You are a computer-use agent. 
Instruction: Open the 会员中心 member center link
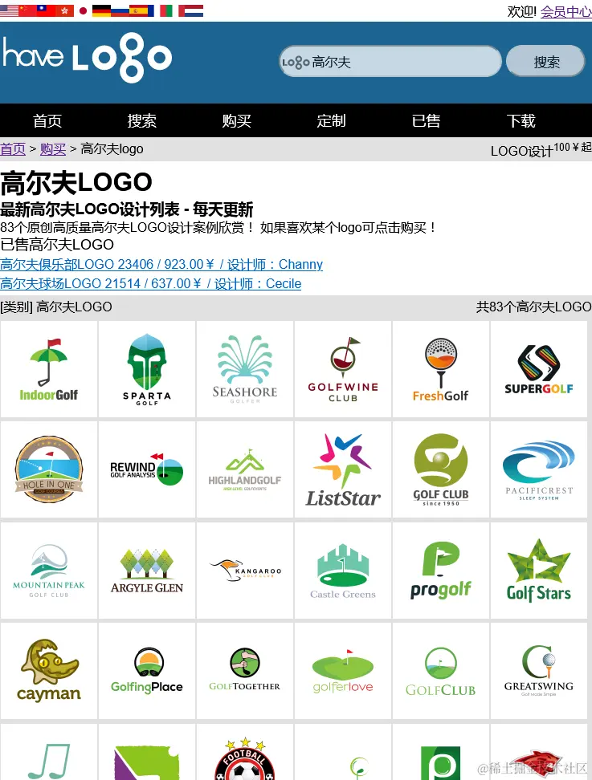(566, 11)
